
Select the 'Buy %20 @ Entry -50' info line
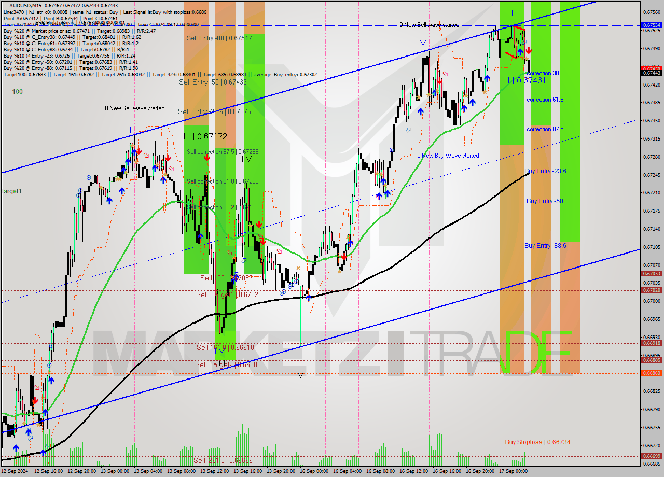click(x=71, y=62)
